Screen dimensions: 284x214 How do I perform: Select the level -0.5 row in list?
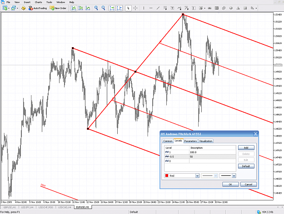point(200,157)
